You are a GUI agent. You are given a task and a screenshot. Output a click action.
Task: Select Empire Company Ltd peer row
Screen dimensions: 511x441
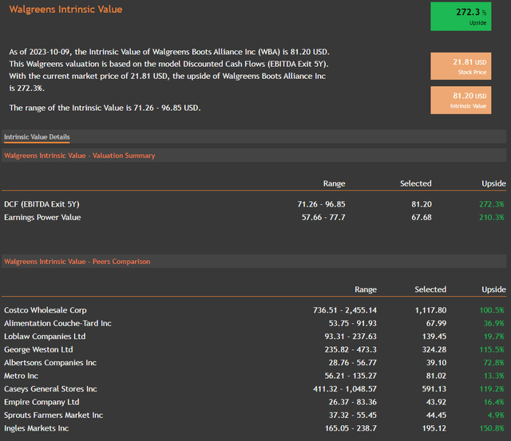[x=42, y=402]
